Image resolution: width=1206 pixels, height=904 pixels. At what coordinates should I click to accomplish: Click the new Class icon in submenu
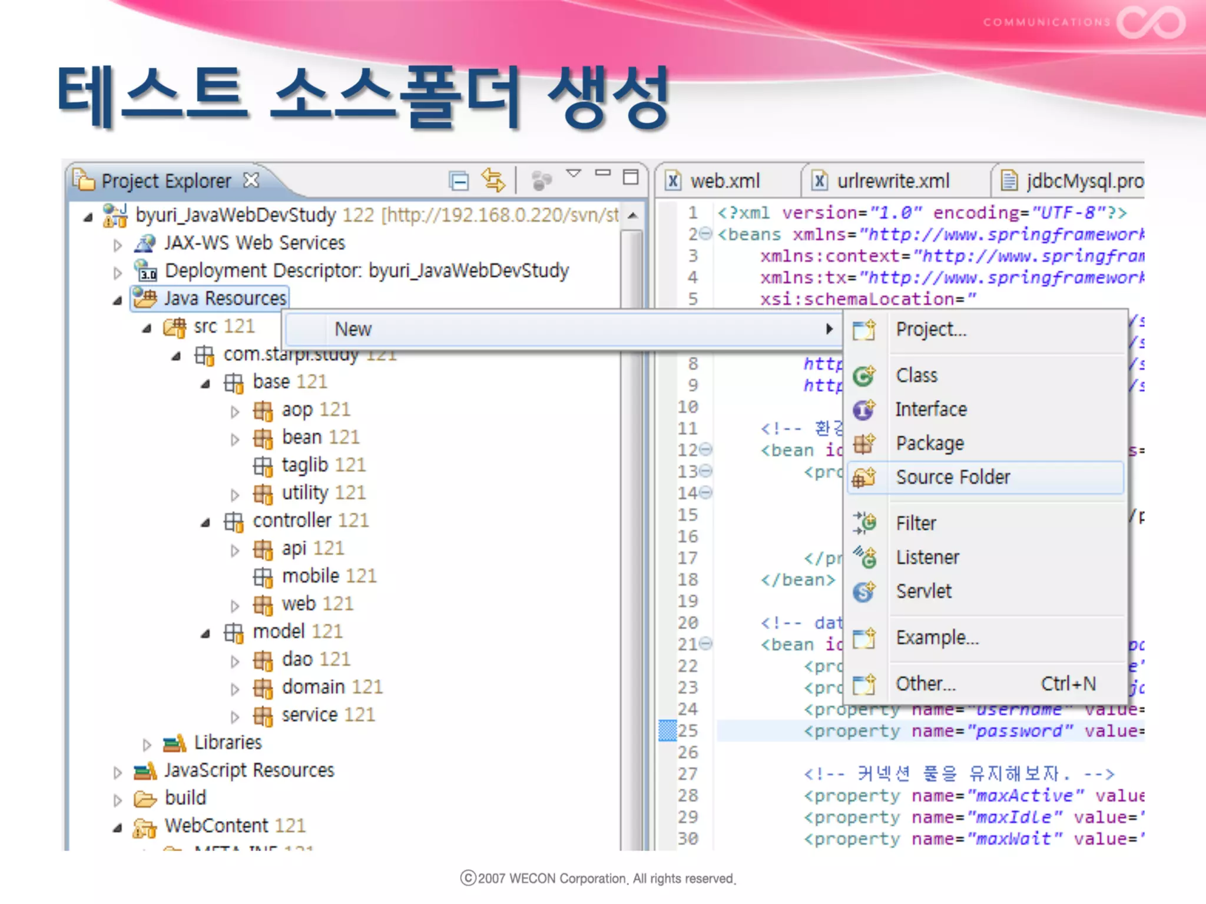[x=864, y=375]
